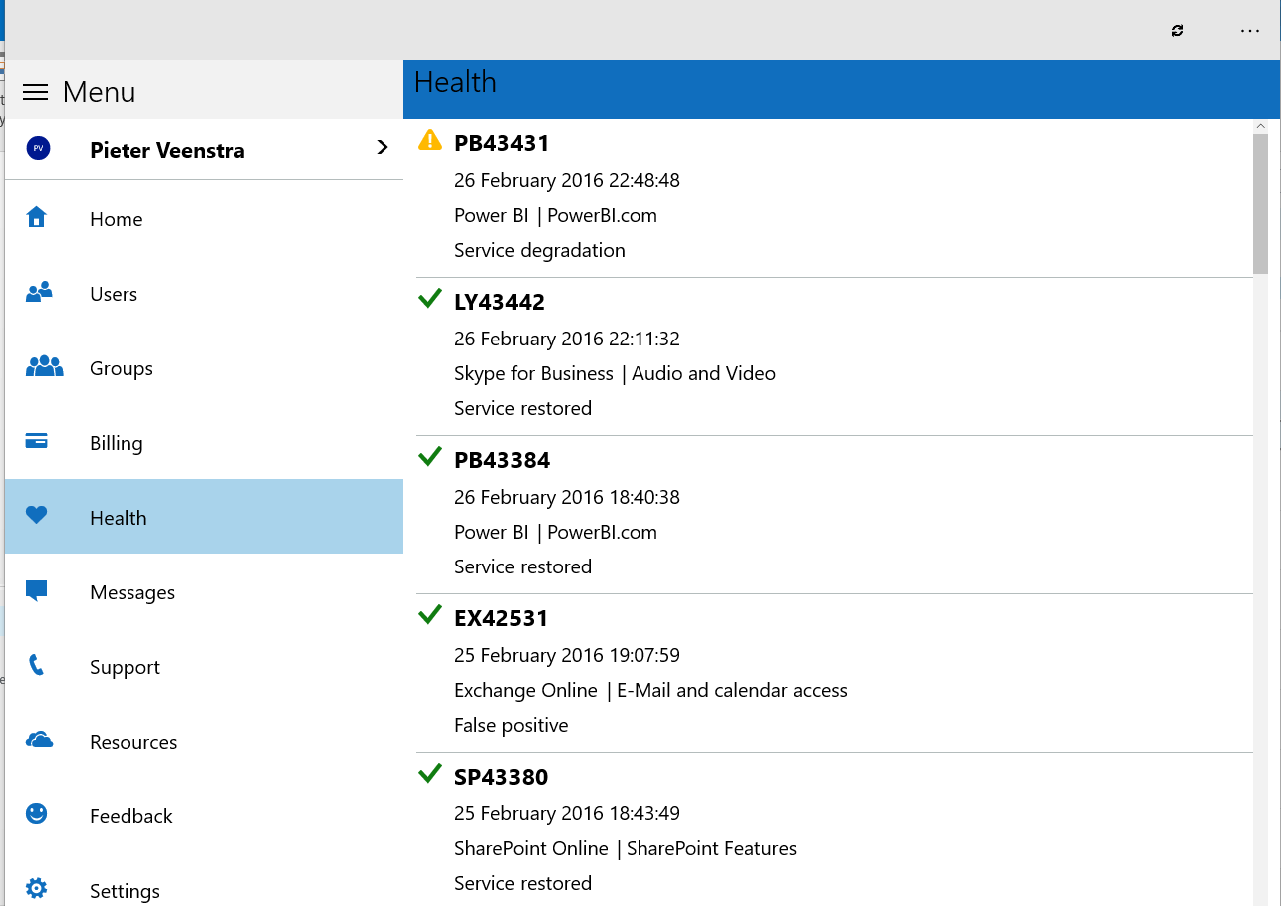Open incident LY43442 title
Image resolution: width=1281 pixels, height=906 pixels.
click(x=499, y=302)
